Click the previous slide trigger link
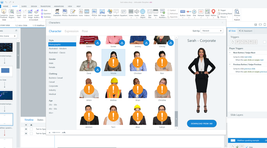 [x=250, y=69]
